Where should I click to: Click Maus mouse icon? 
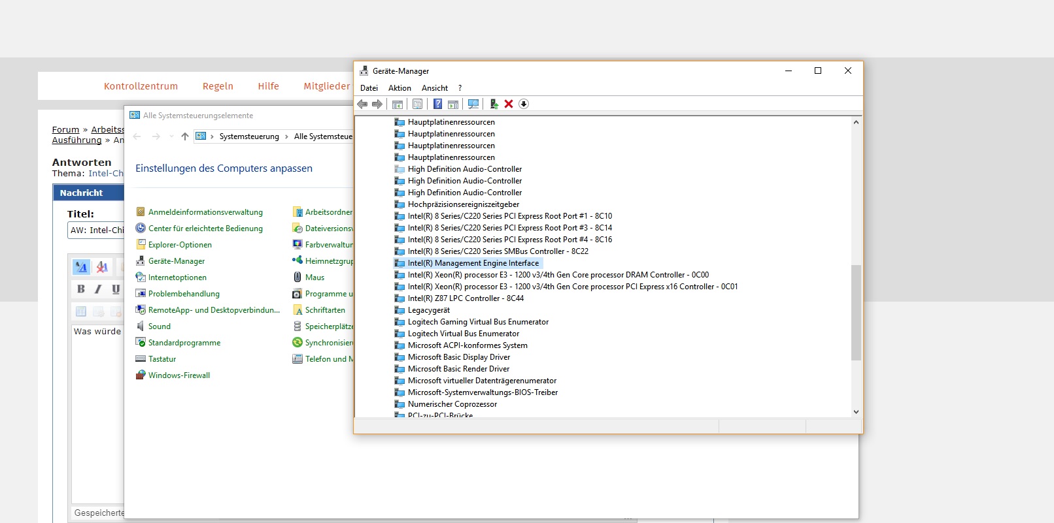tap(297, 277)
